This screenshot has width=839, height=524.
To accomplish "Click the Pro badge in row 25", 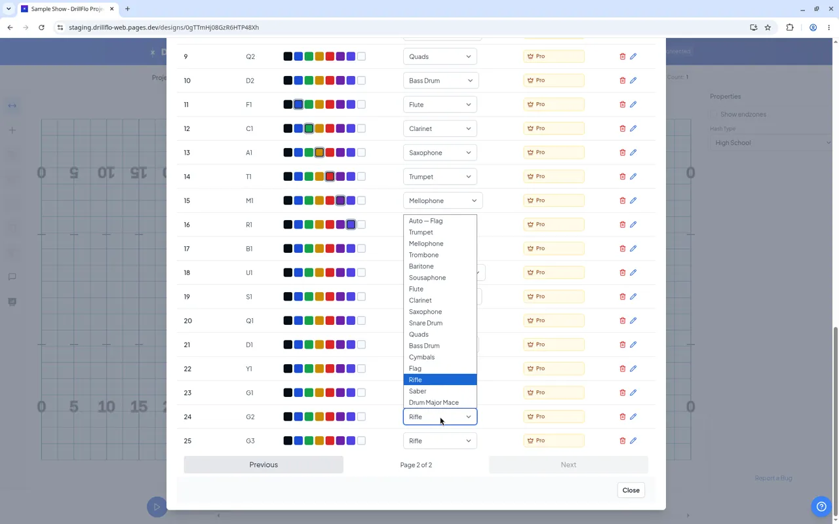I will pyautogui.click(x=554, y=441).
